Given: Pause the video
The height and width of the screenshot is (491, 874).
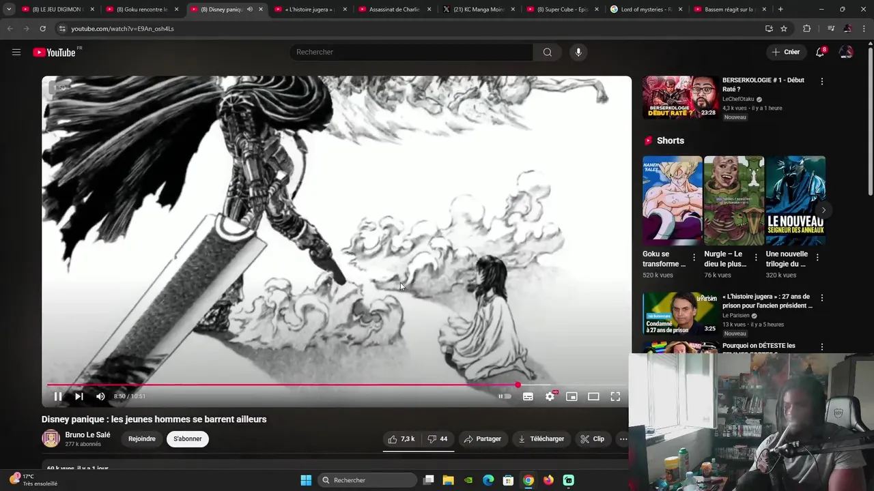Looking at the screenshot, I should click(x=58, y=396).
